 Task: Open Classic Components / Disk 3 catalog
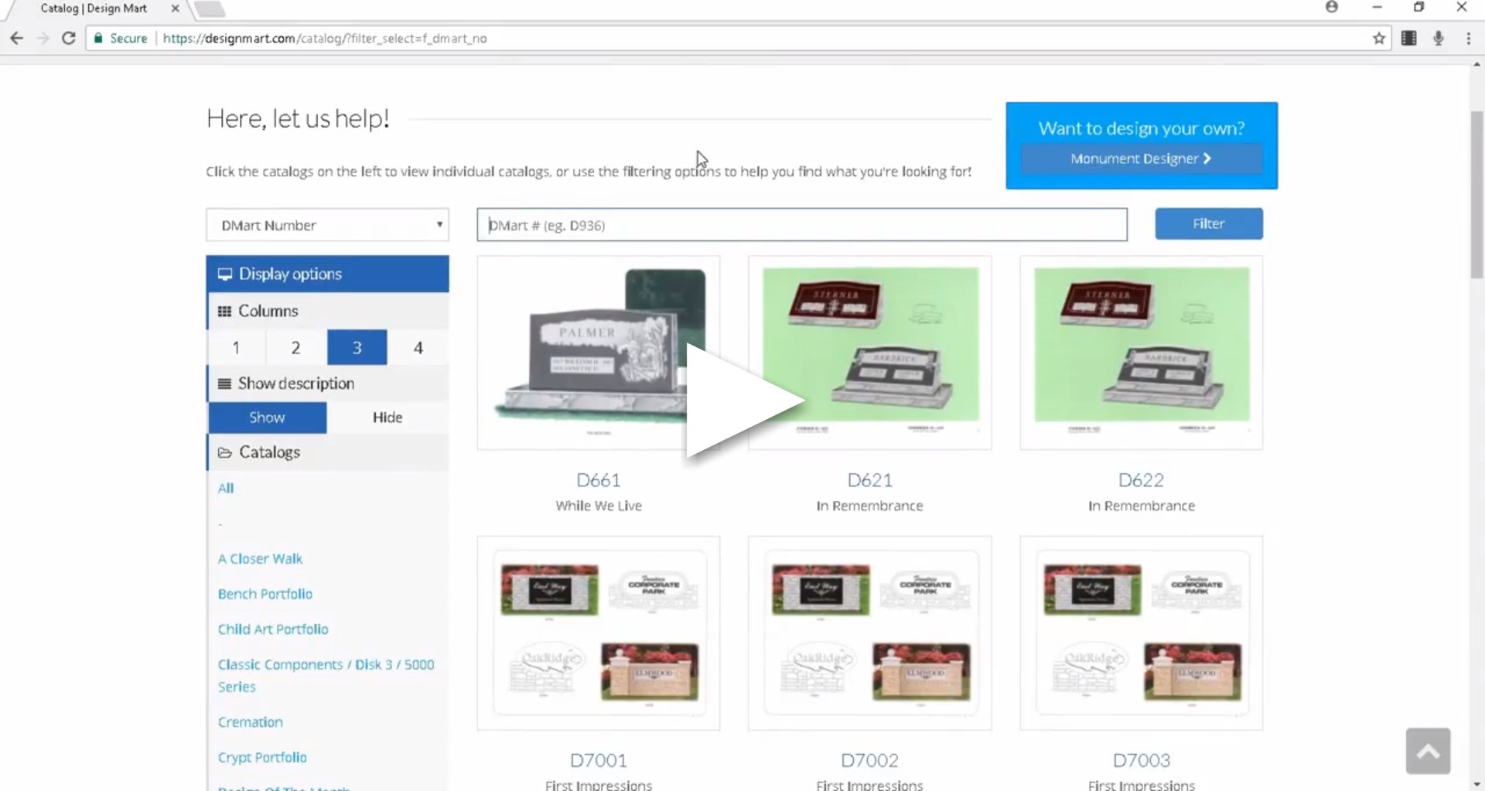(326, 675)
